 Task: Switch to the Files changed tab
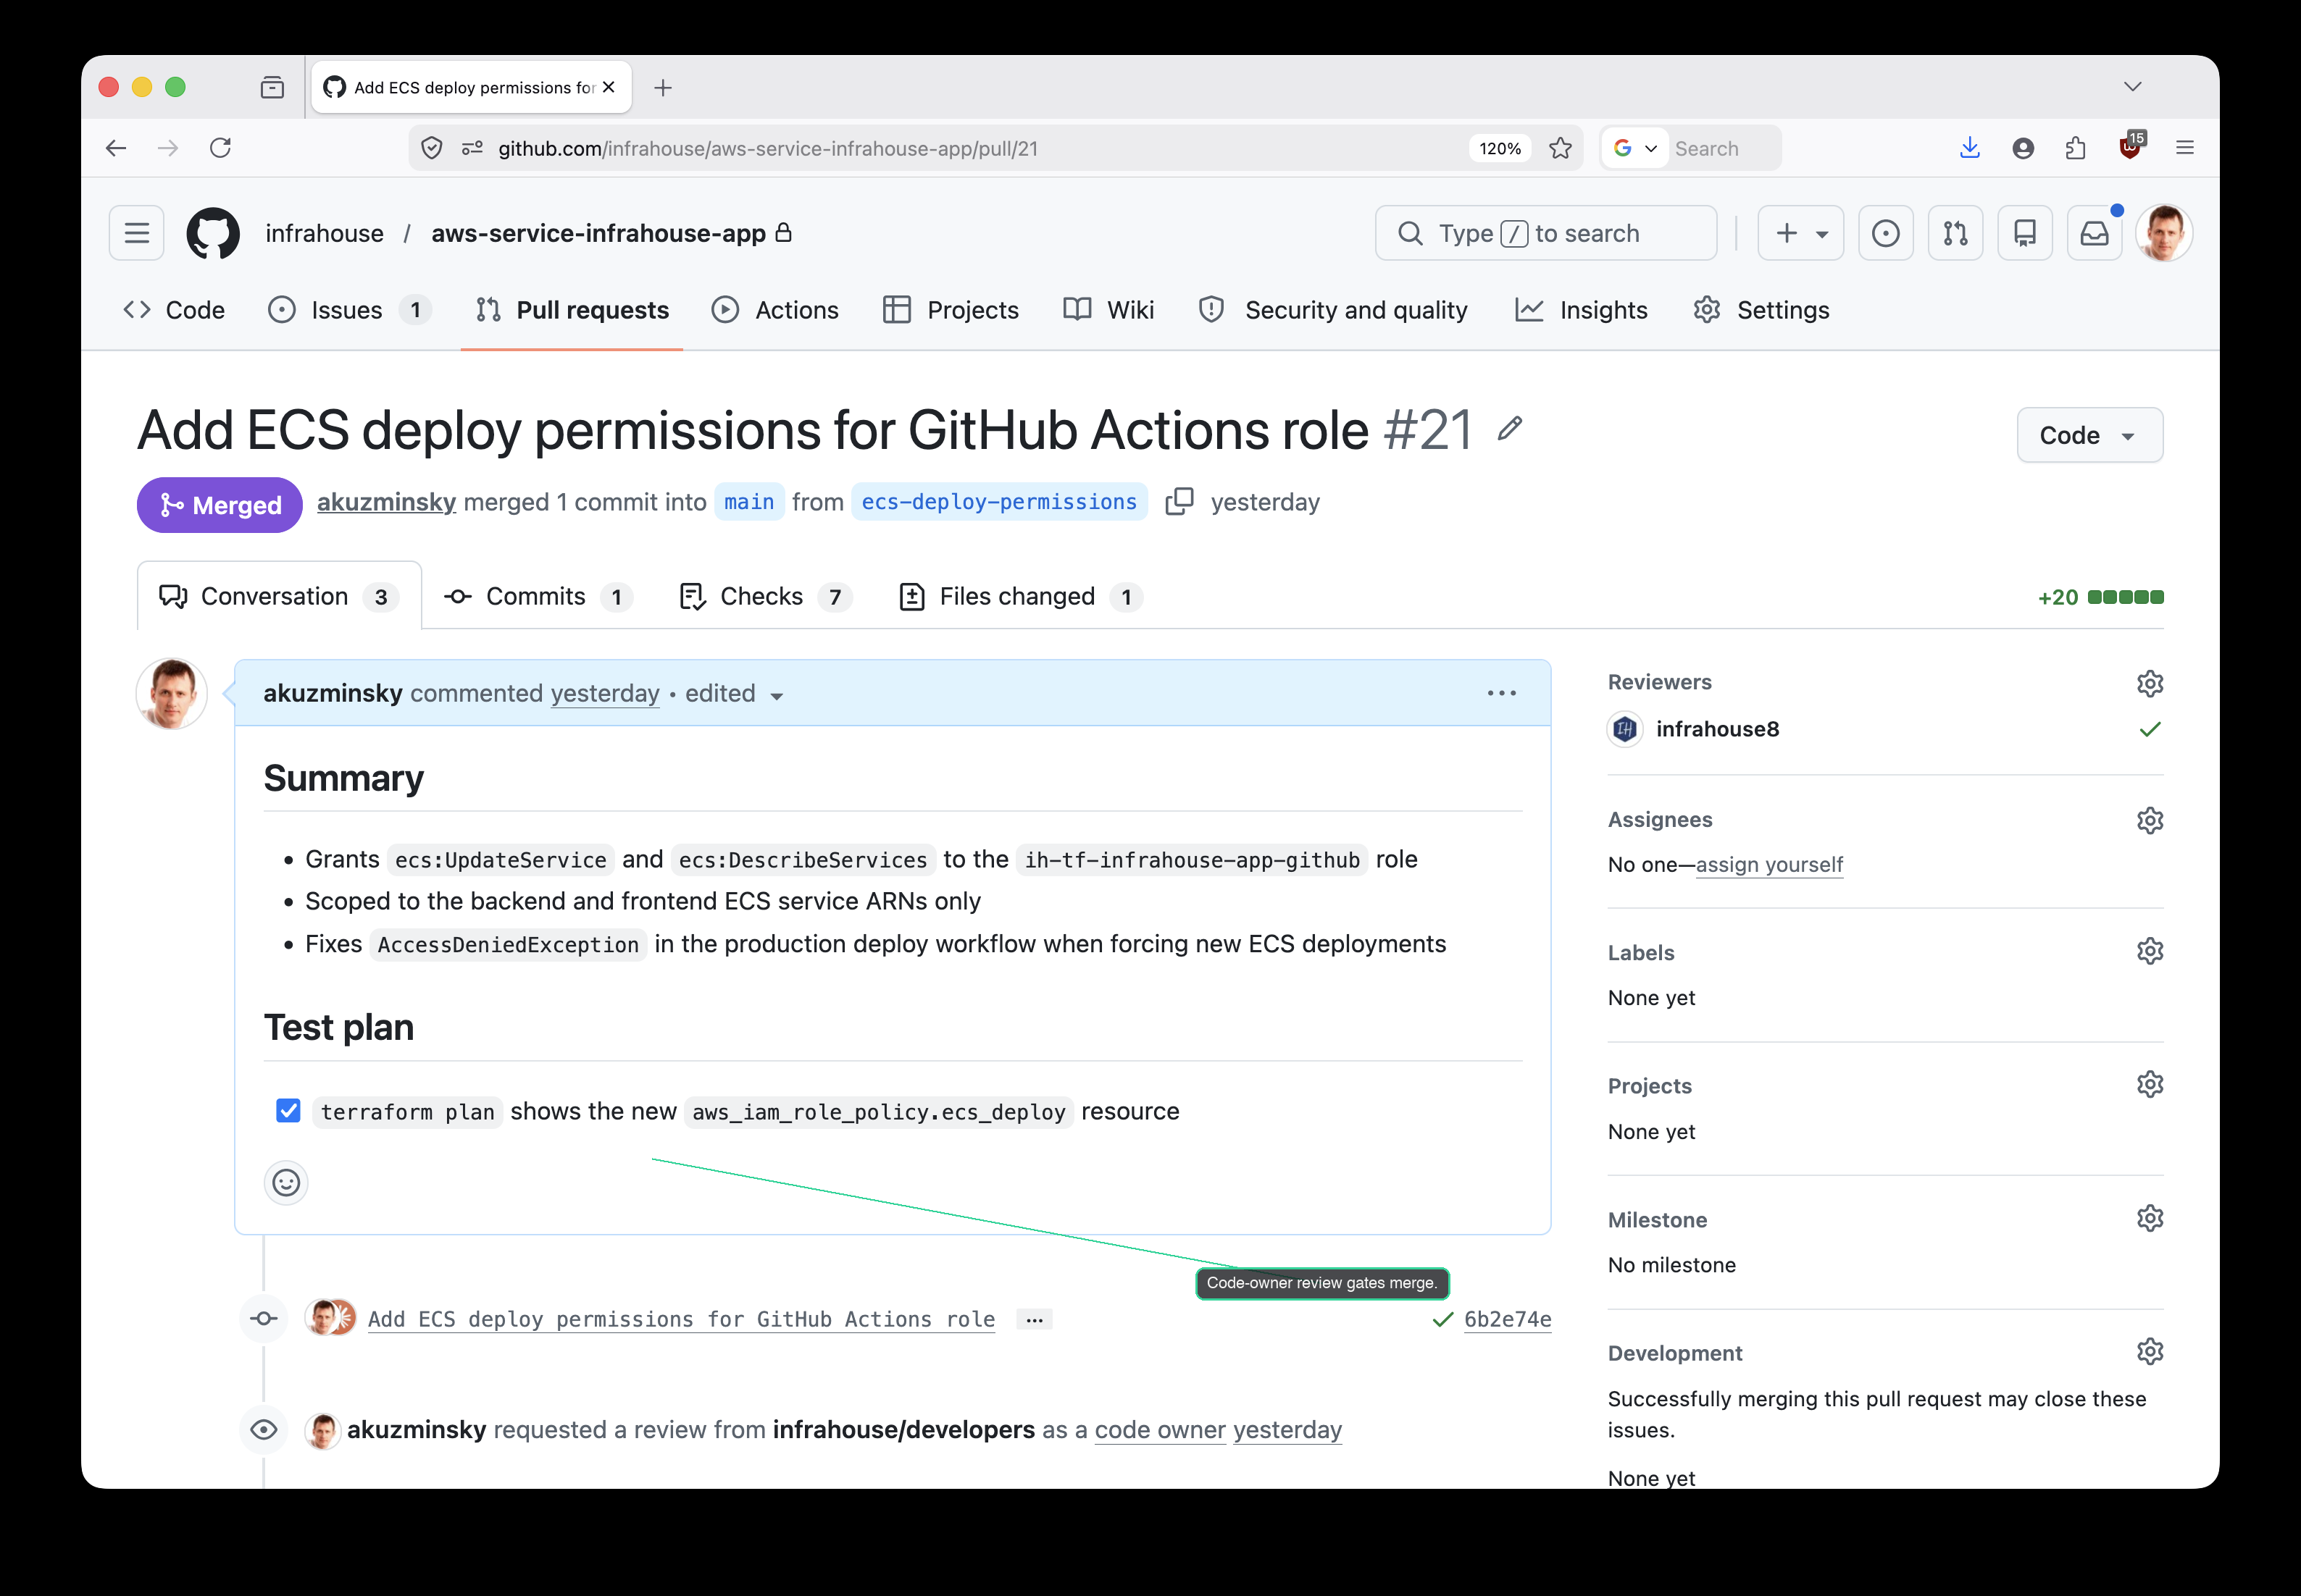1020,596
